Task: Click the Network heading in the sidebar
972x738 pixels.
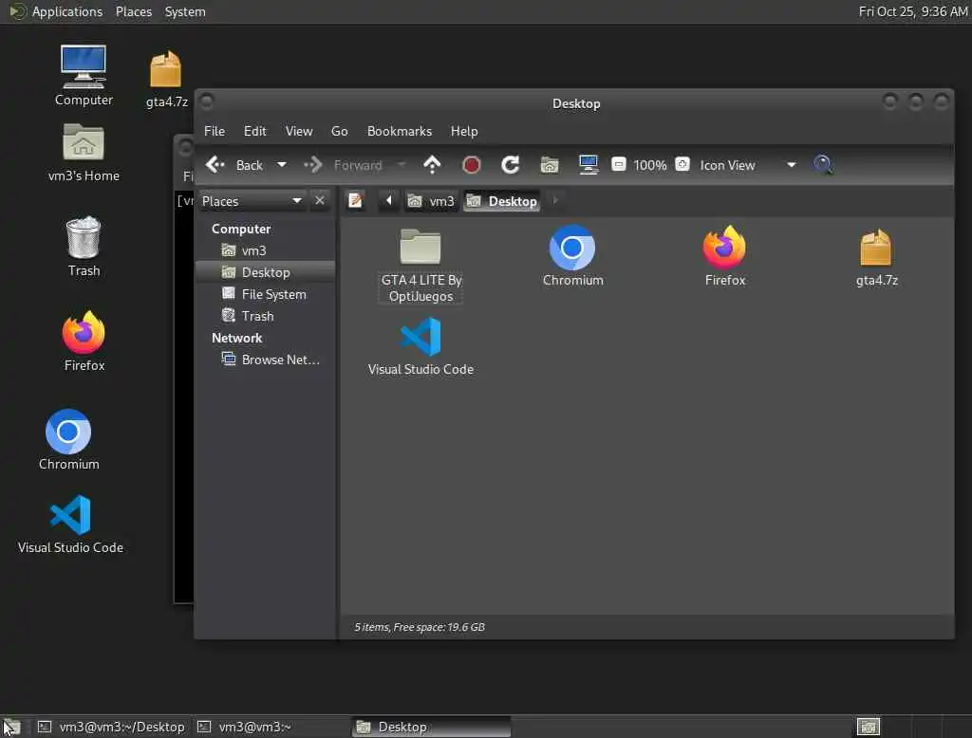Action: click(x=236, y=339)
